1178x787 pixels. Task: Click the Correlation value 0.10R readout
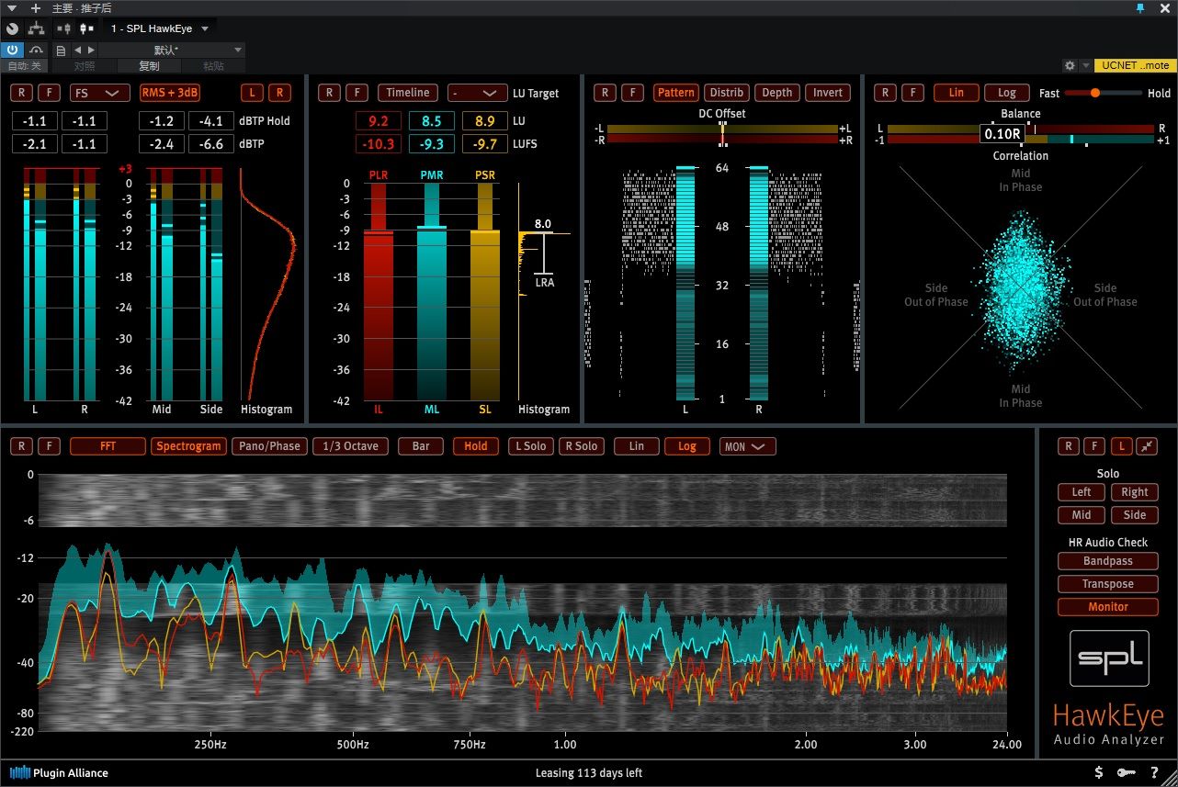coord(1002,134)
